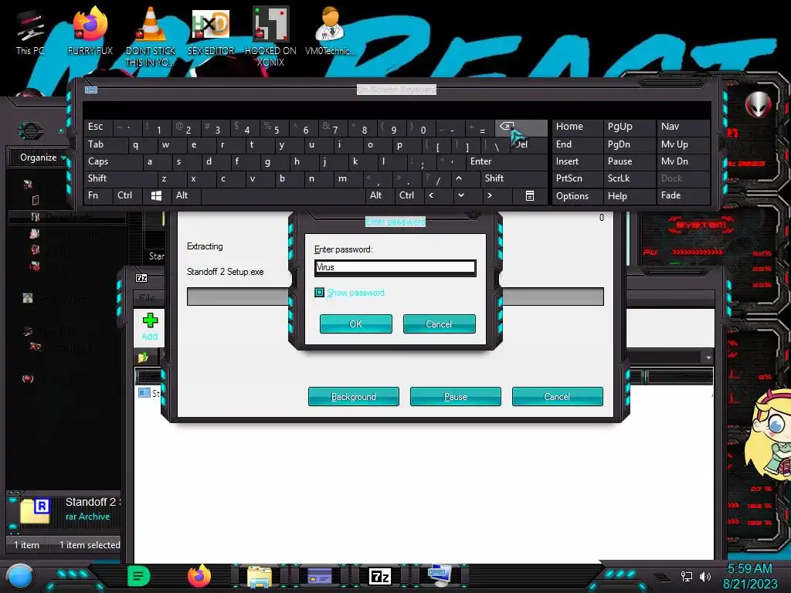Click the Windows logo key on keyboard

[x=156, y=195]
